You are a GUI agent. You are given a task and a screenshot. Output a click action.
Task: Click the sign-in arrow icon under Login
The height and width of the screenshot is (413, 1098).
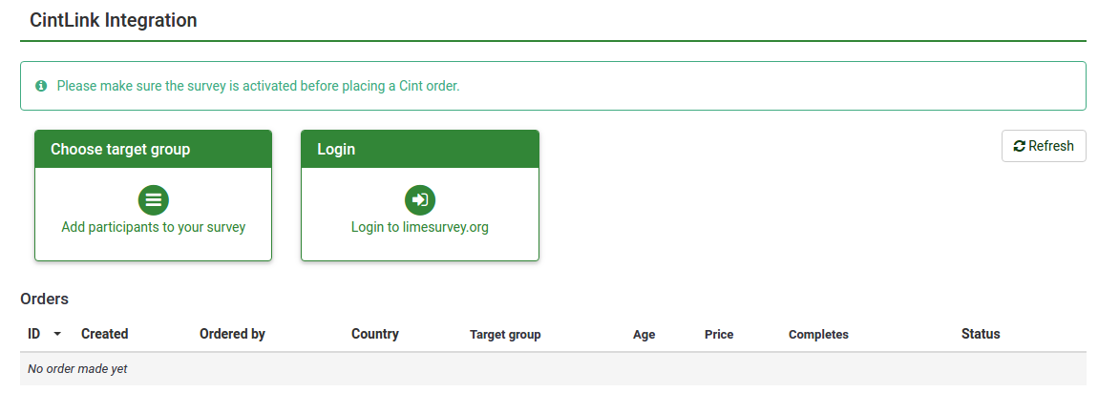[420, 199]
